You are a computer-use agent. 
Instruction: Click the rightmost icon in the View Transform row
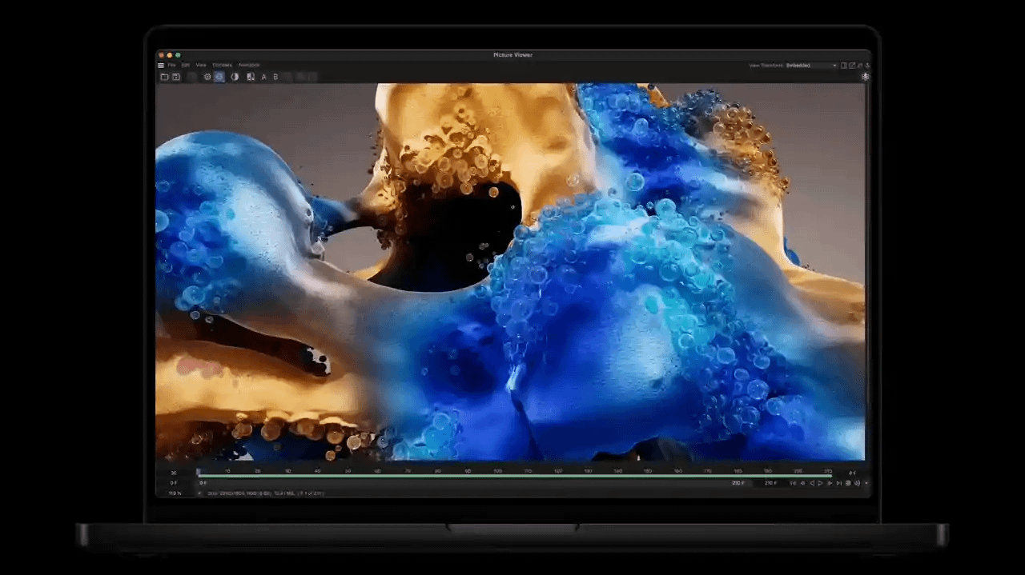coord(867,66)
